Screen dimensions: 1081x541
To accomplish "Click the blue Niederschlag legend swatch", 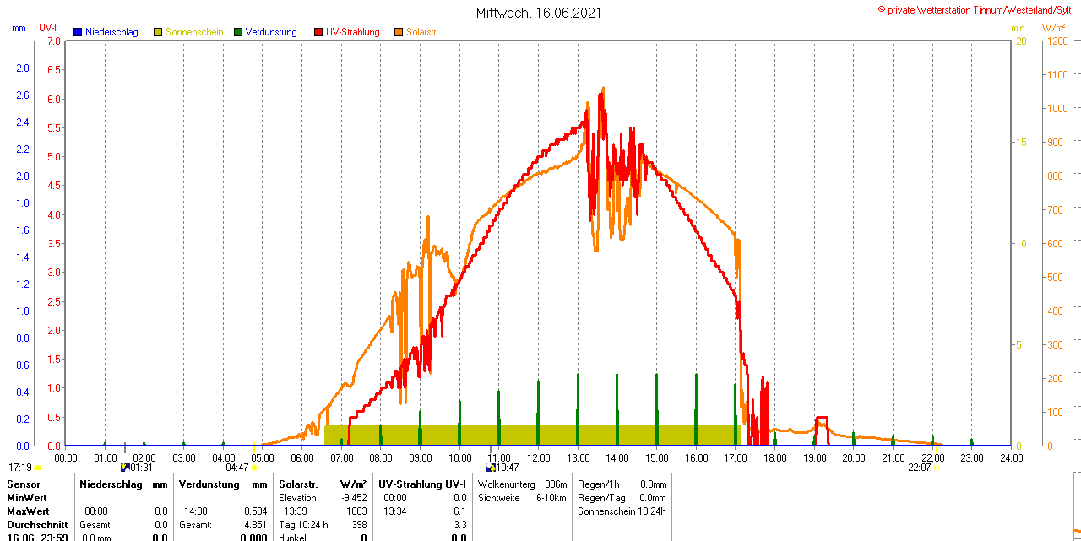I will pyautogui.click(x=78, y=32).
